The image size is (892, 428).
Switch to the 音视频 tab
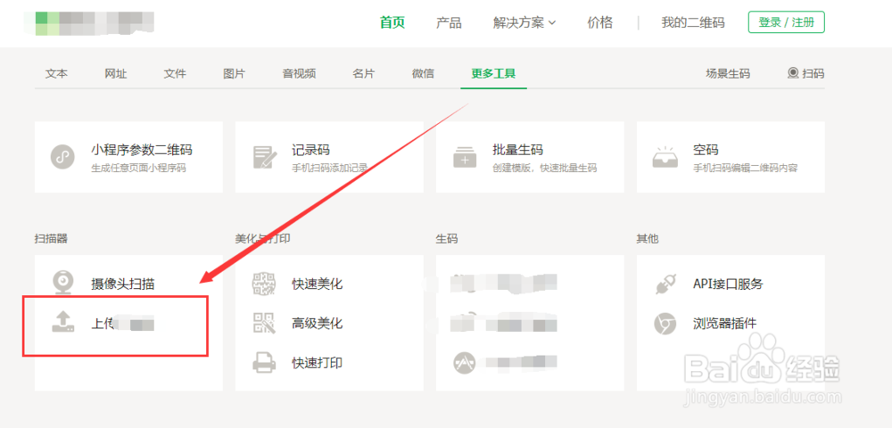pos(299,73)
